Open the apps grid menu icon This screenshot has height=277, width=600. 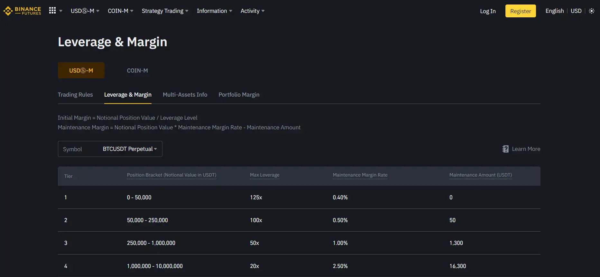tap(52, 11)
